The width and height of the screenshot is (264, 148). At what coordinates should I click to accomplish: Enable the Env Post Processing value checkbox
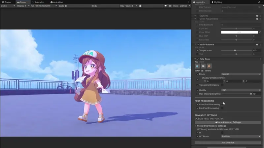222,108
